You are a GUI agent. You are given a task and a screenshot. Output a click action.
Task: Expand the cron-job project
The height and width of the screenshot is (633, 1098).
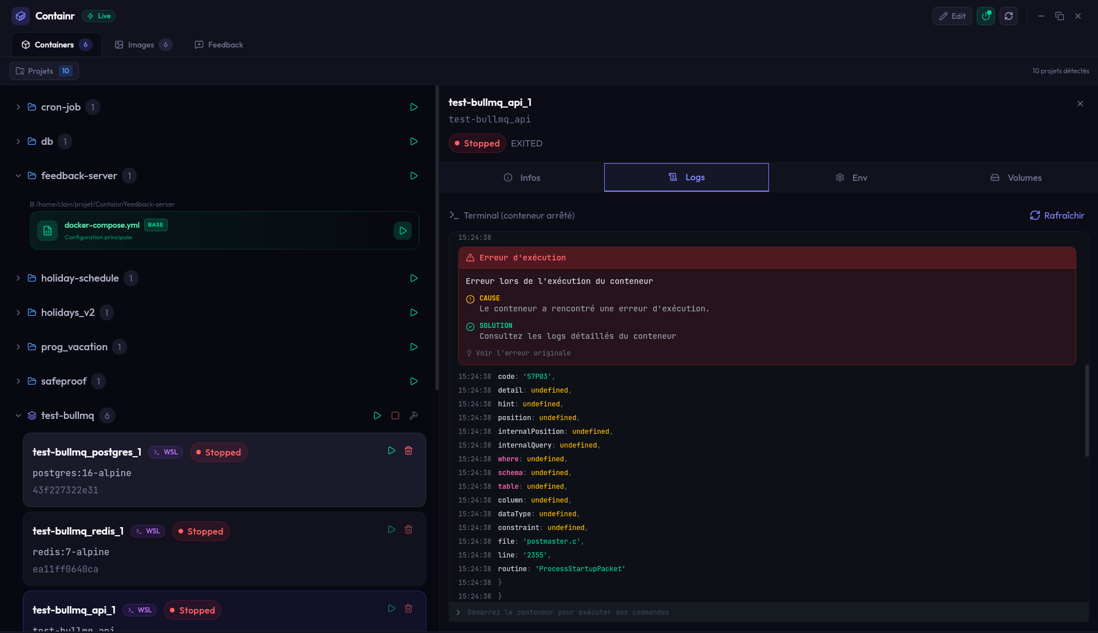pyautogui.click(x=18, y=107)
